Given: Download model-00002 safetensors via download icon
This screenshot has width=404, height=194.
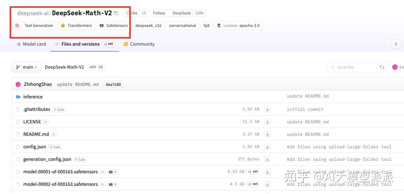Looking at the screenshot, I should pyautogui.click(x=268, y=184).
